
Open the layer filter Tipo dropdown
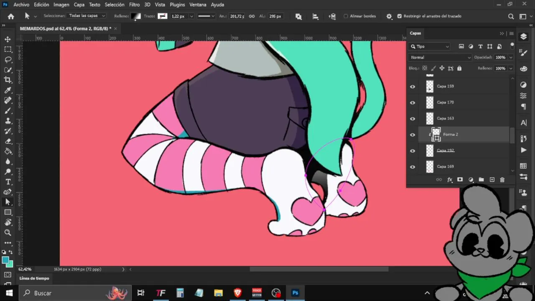[x=430, y=46]
